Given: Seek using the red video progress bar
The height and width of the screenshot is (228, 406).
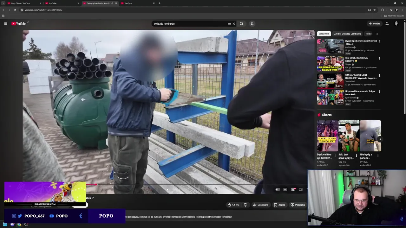Looking at the screenshot, I should pos(91,185).
